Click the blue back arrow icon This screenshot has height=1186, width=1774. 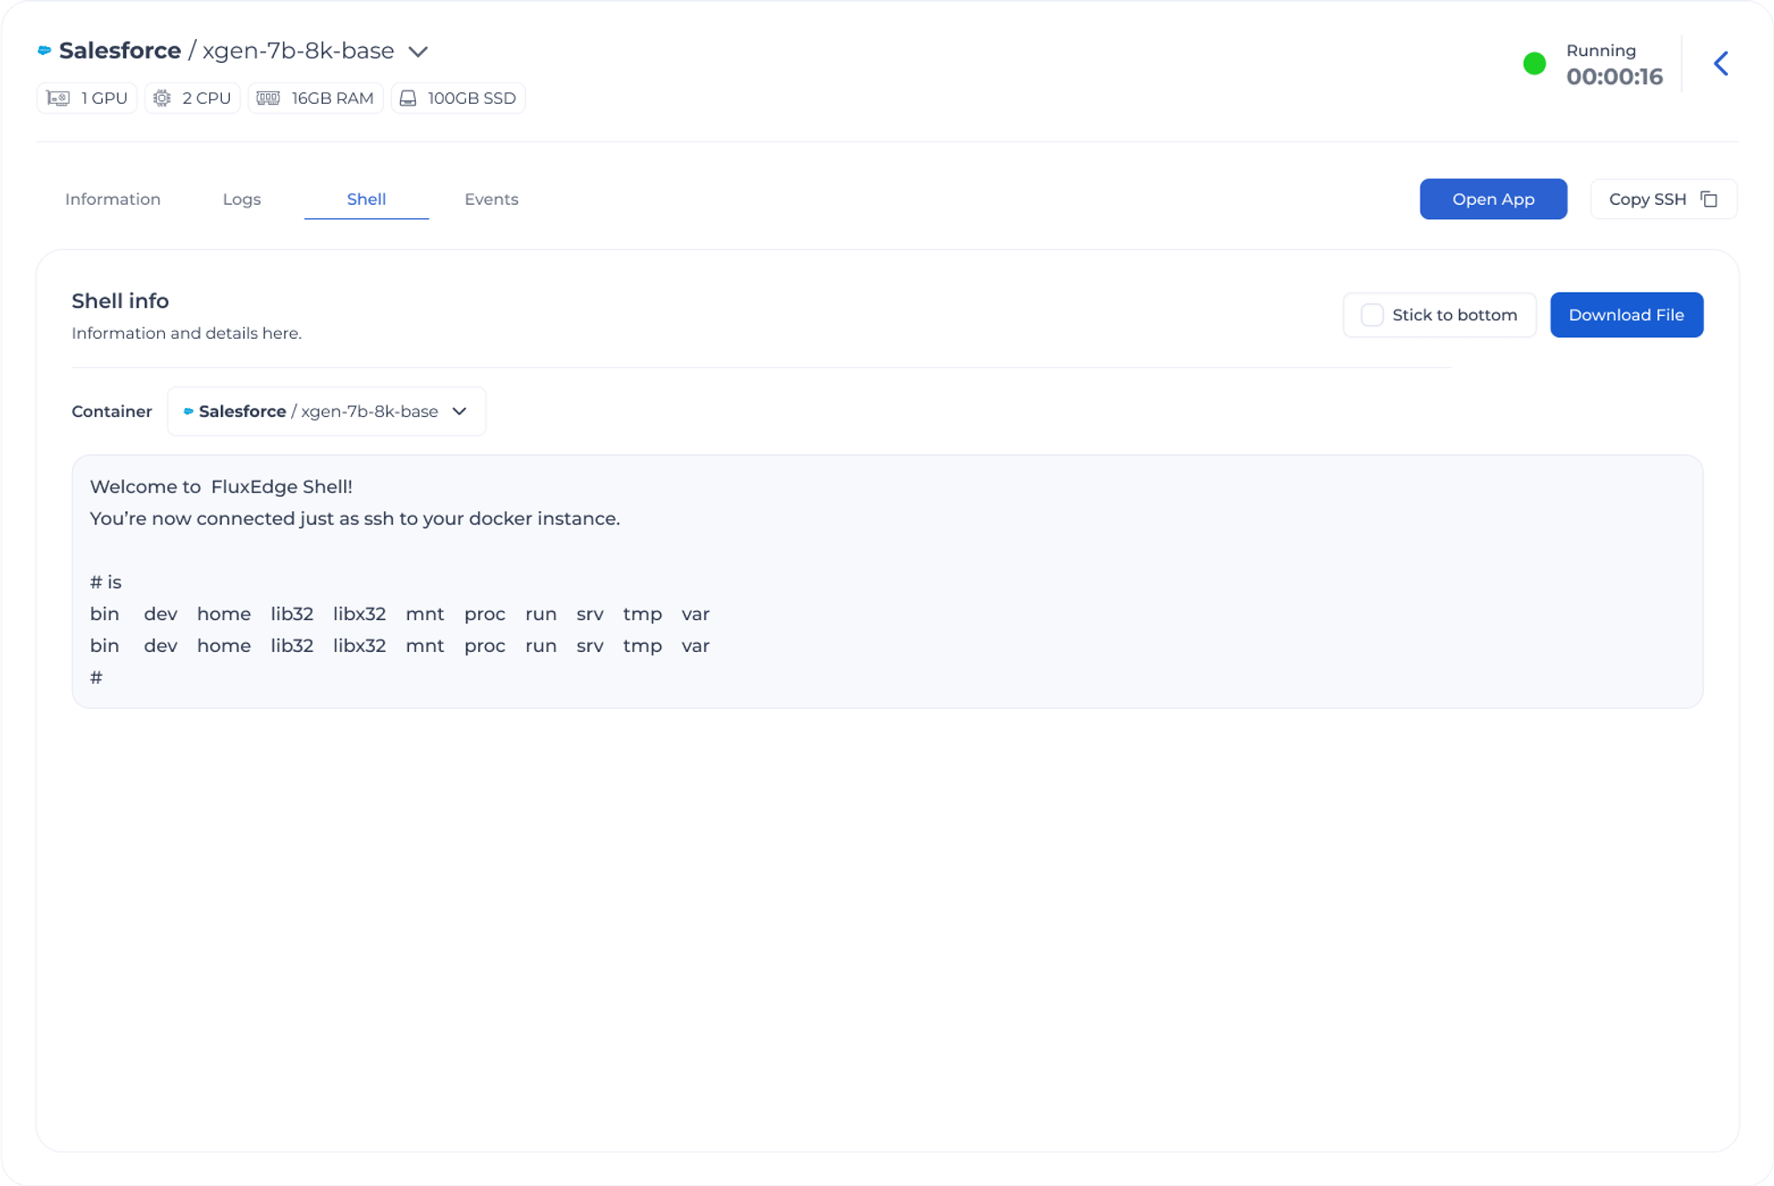pos(1721,64)
